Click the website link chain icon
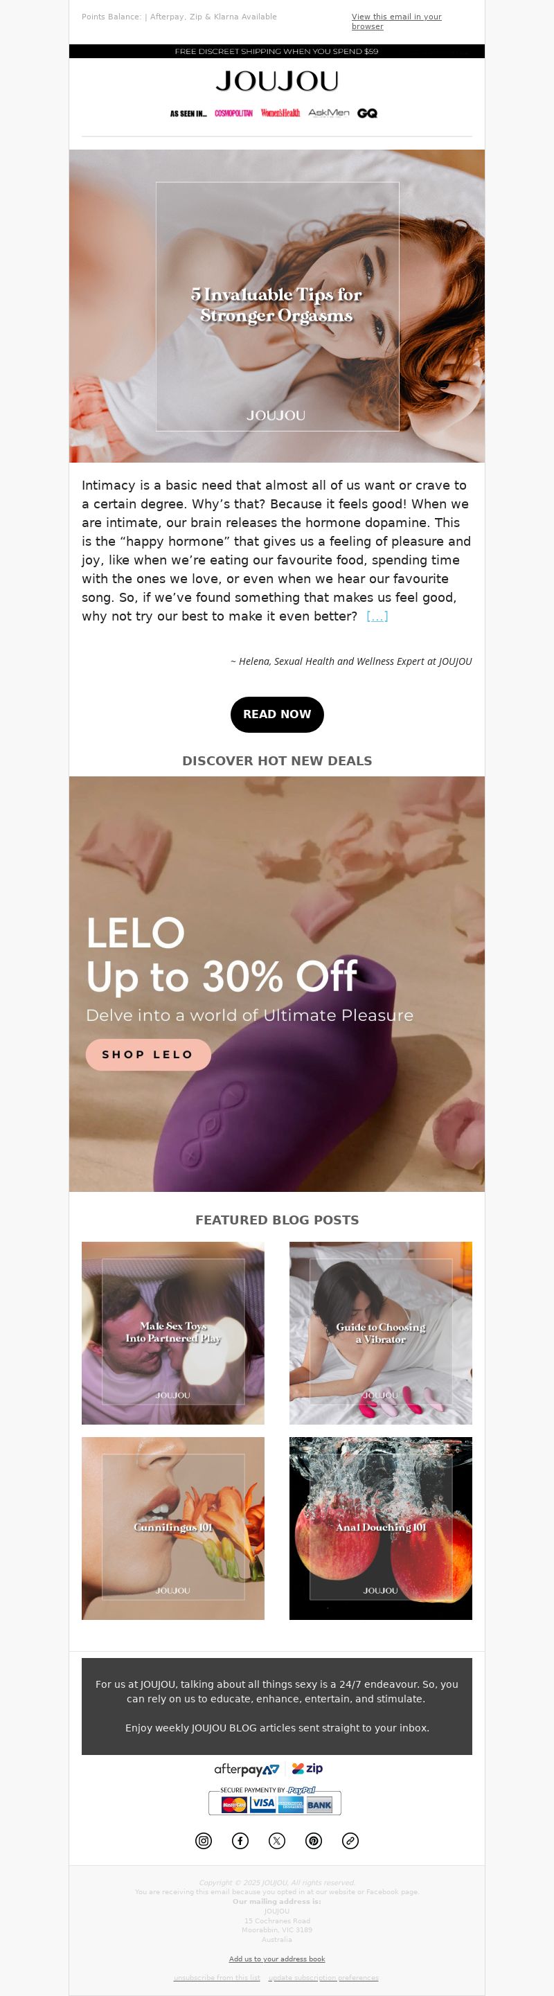 point(350,1841)
